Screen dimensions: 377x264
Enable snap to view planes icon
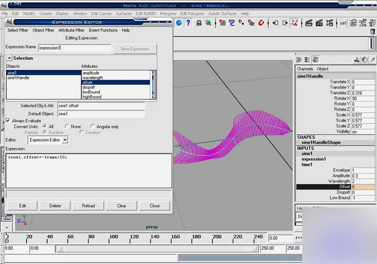[x=251, y=23]
